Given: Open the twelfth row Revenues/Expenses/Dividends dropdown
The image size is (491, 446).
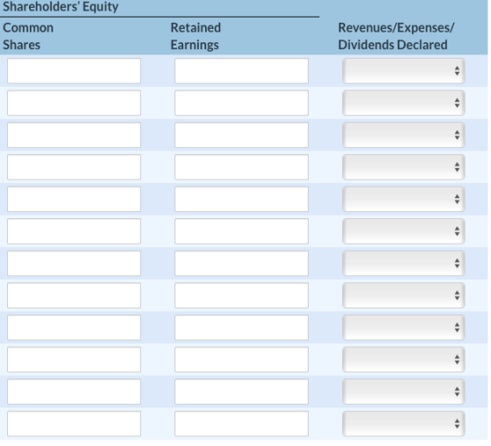Looking at the screenshot, I should pos(403,424).
